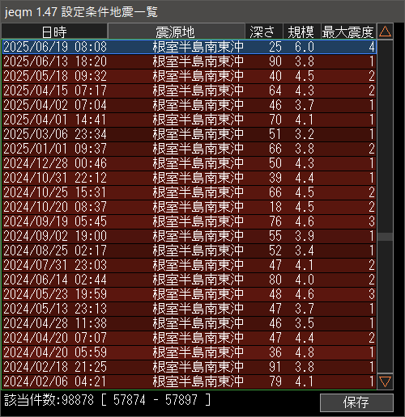Screen dimensions: 405x417
Task: Choose the 2024/07/31 23:03 entry
Action: click(189, 265)
